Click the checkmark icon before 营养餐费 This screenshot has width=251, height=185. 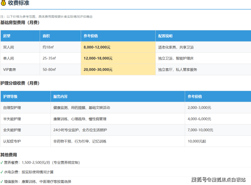(2, 163)
